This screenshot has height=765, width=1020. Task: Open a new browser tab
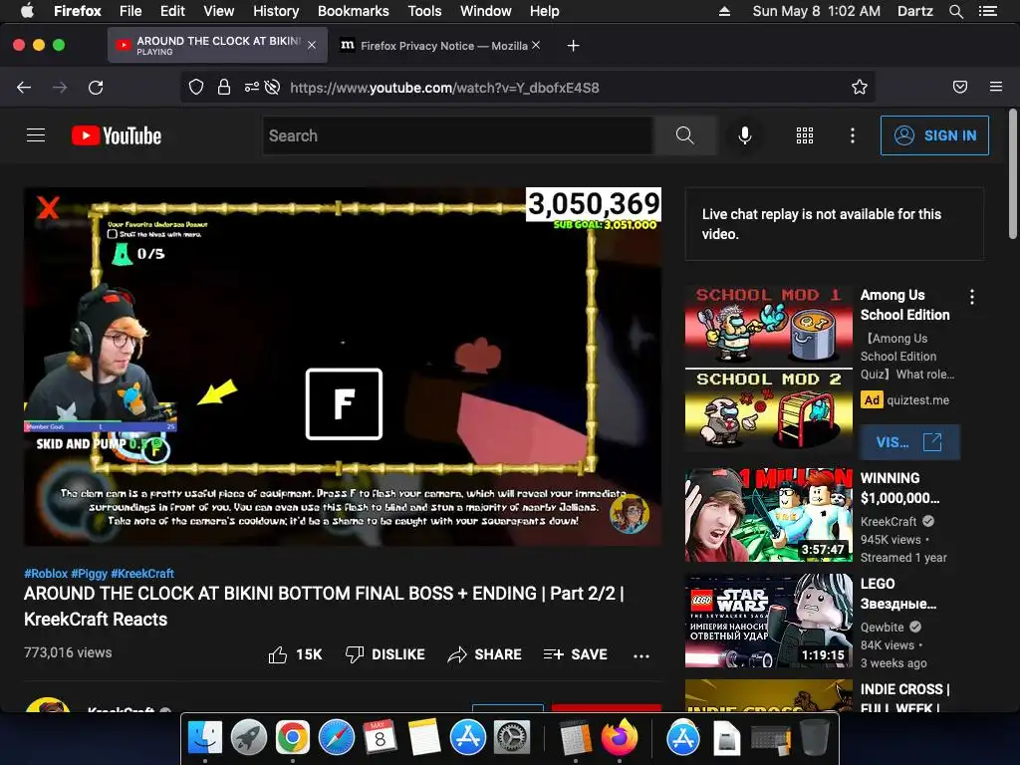tap(573, 46)
